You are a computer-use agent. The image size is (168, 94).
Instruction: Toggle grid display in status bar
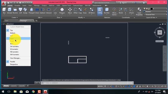pyautogui.click(x=105, y=86)
